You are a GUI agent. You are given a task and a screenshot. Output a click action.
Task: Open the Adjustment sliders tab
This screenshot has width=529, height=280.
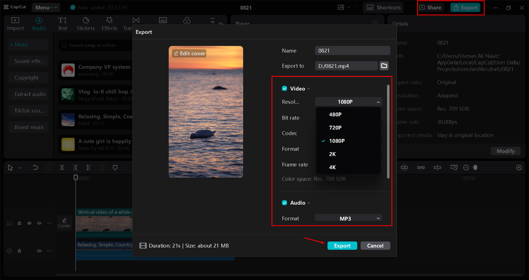[212, 20]
